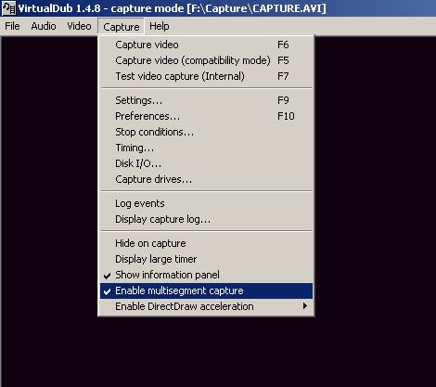Open capture Settings dialog
This screenshot has height=387, width=436.
[206, 100]
